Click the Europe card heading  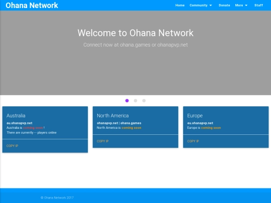(x=195, y=116)
